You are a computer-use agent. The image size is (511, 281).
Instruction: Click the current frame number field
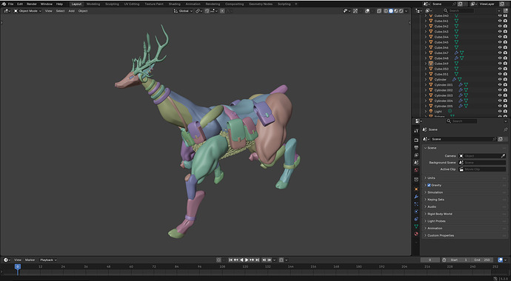tap(430, 260)
